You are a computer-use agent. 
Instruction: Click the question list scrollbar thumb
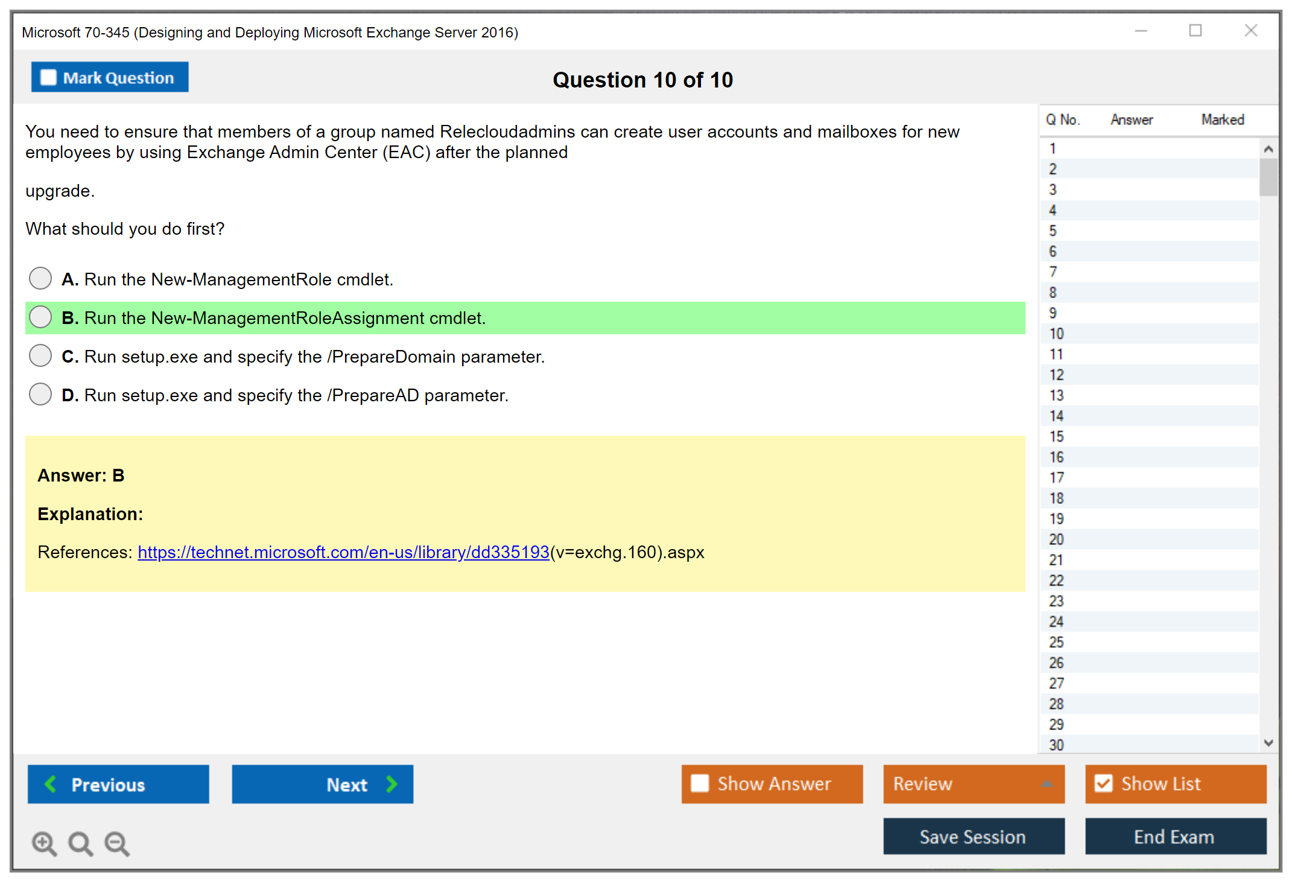click(x=1268, y=177)
